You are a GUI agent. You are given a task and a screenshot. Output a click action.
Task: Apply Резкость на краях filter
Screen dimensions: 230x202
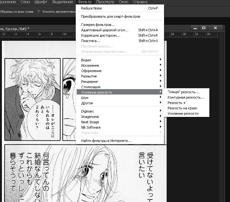(x=186, y=108)
